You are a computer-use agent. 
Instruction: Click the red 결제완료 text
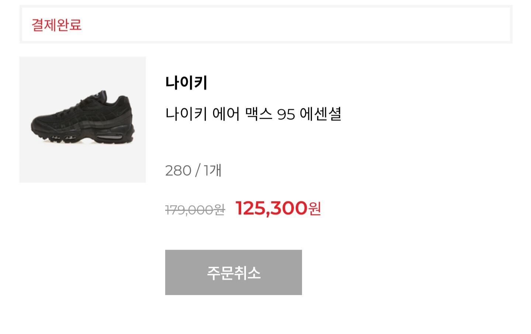tap(56, 25)
